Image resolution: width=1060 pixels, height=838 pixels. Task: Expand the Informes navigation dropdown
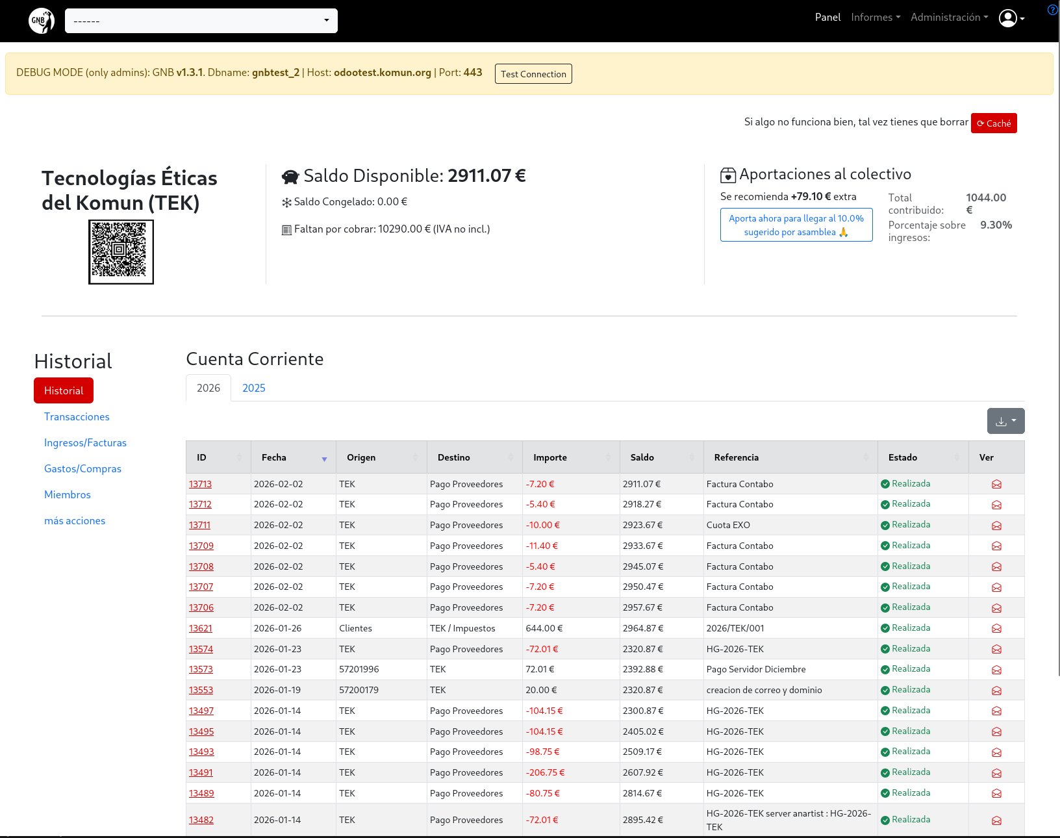[875, 18]
